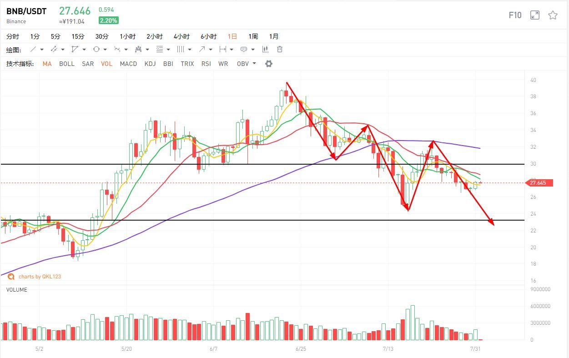569x358 pixels.
Task: Click the candlestick chart style icon
Action: pos(265,49)
